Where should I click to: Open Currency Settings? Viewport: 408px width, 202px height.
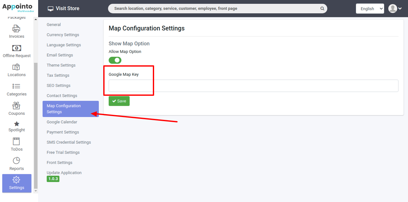(x=63, y=35)
